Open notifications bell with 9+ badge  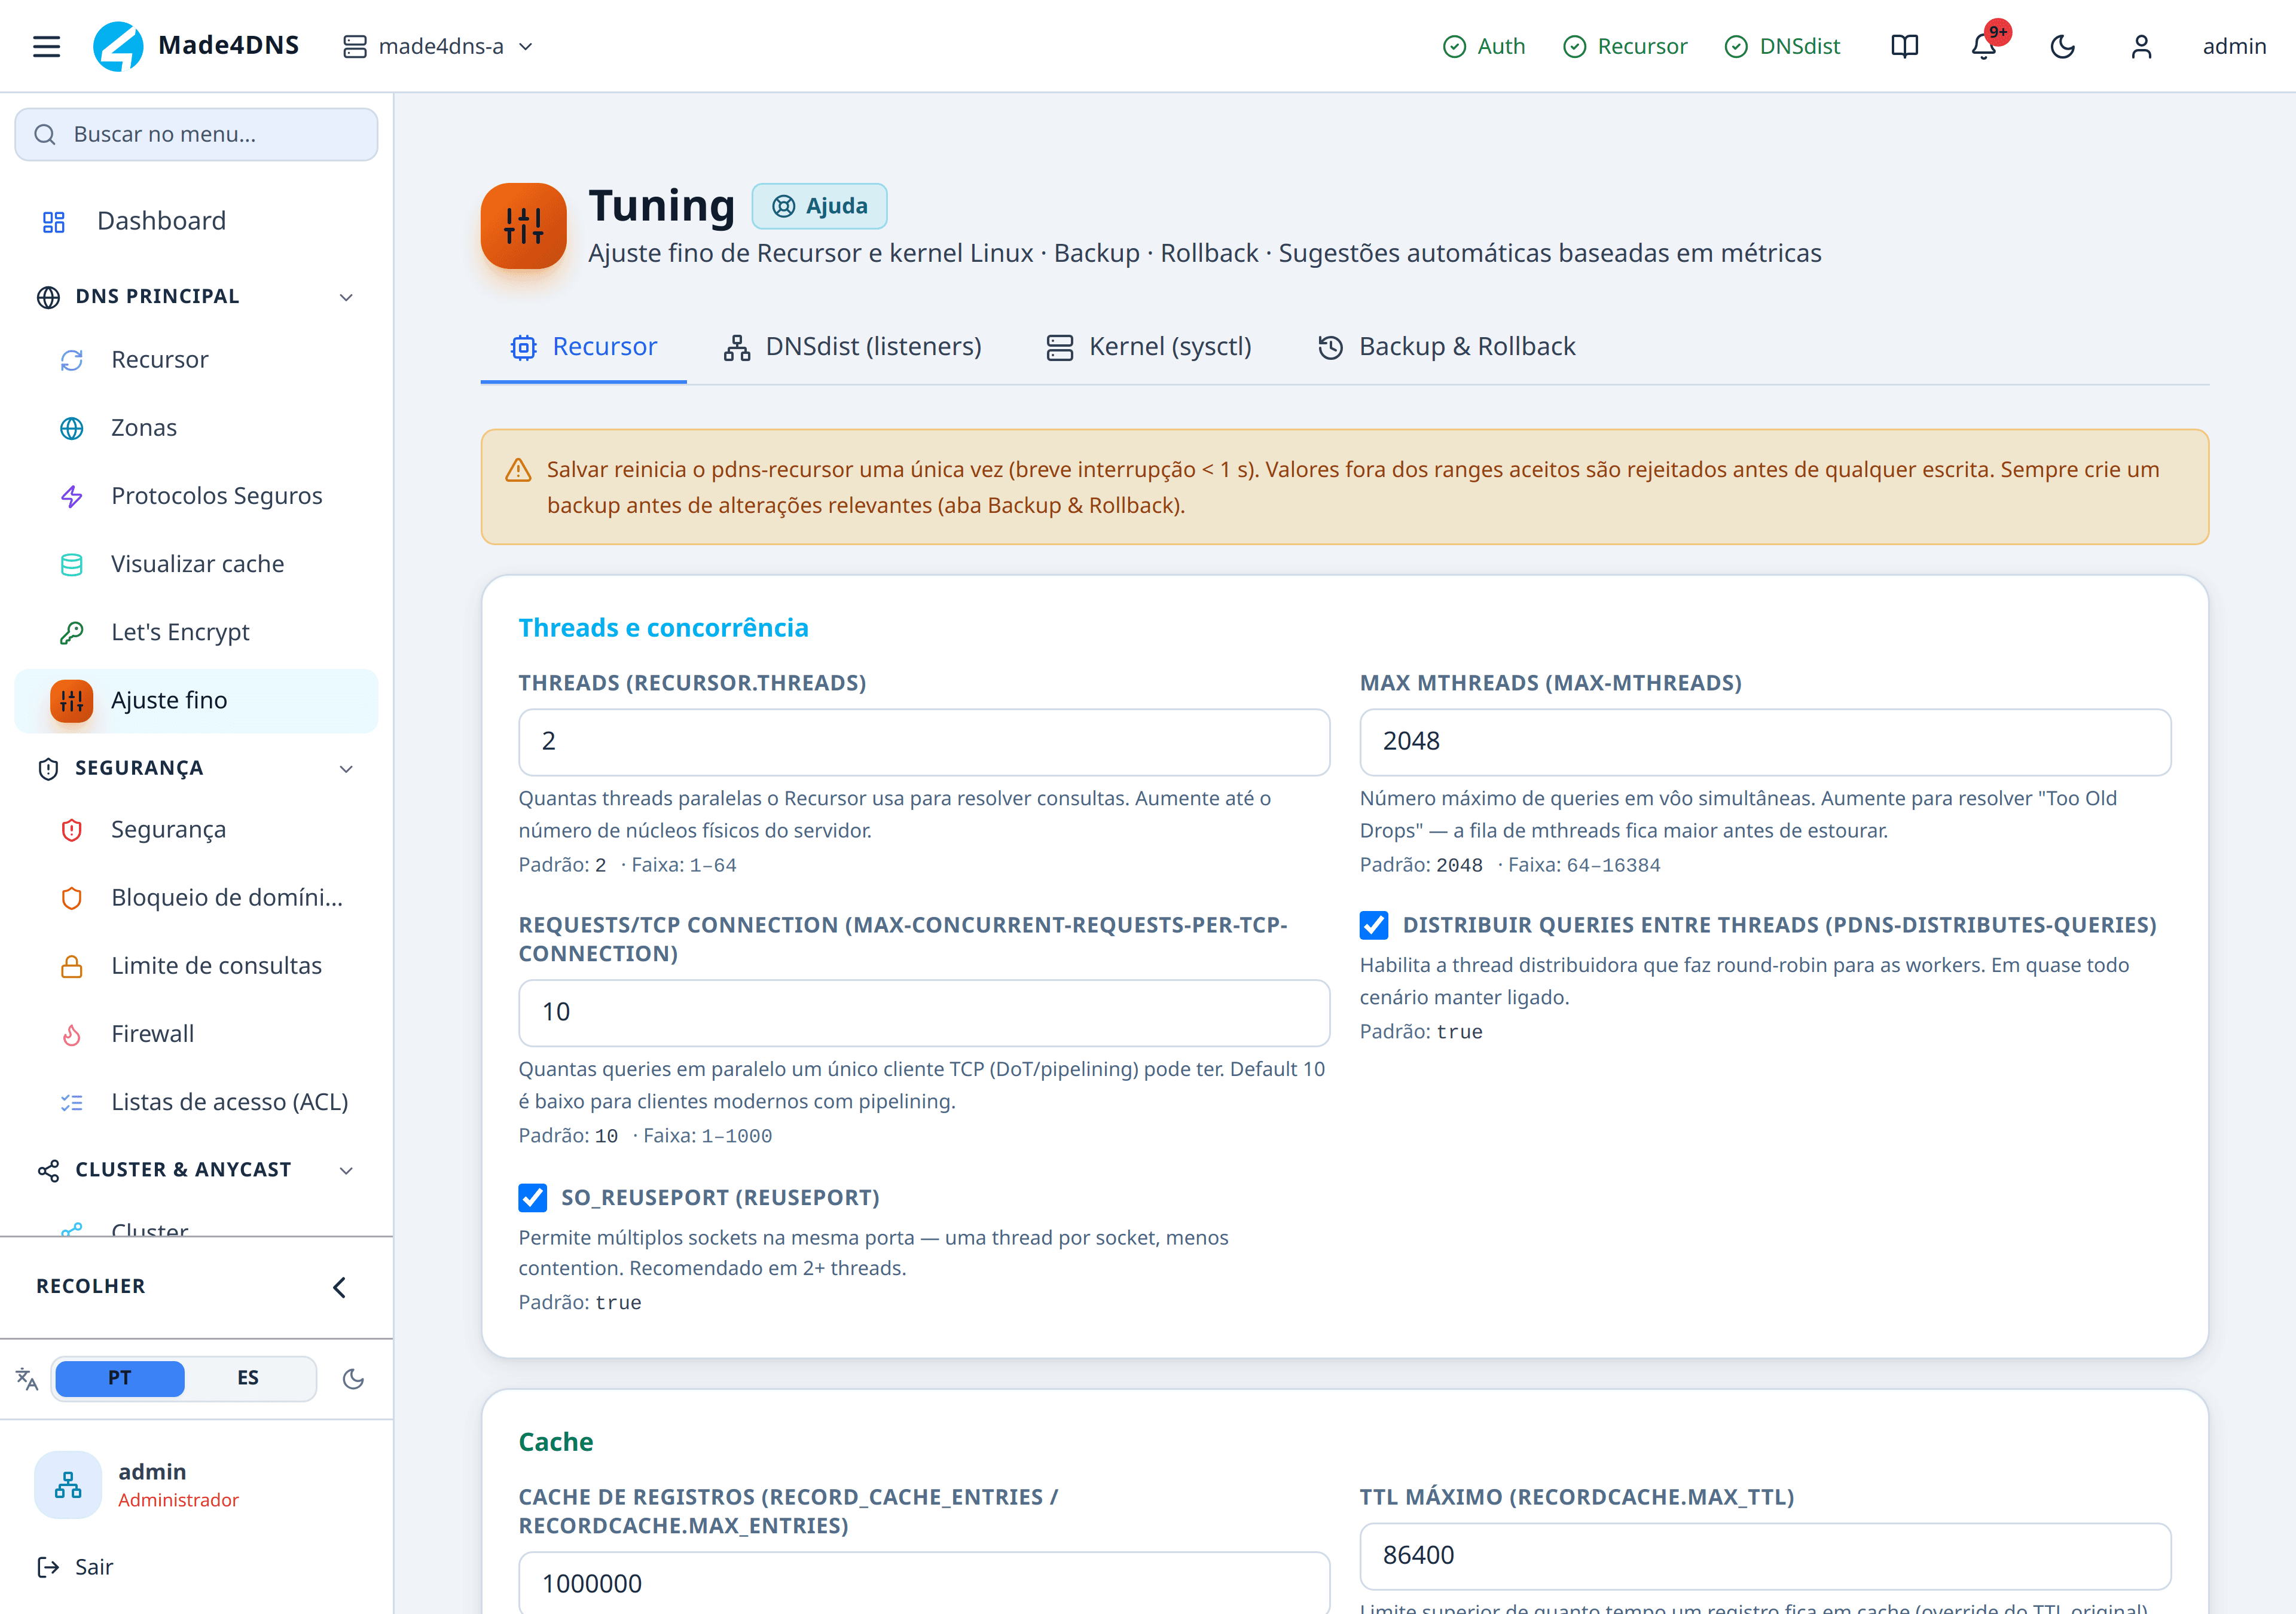point(1984,46)
